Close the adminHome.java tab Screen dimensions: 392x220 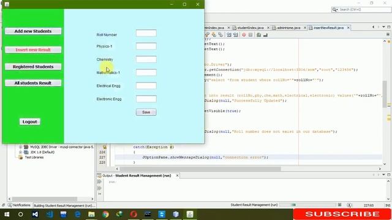coord(305,28)
